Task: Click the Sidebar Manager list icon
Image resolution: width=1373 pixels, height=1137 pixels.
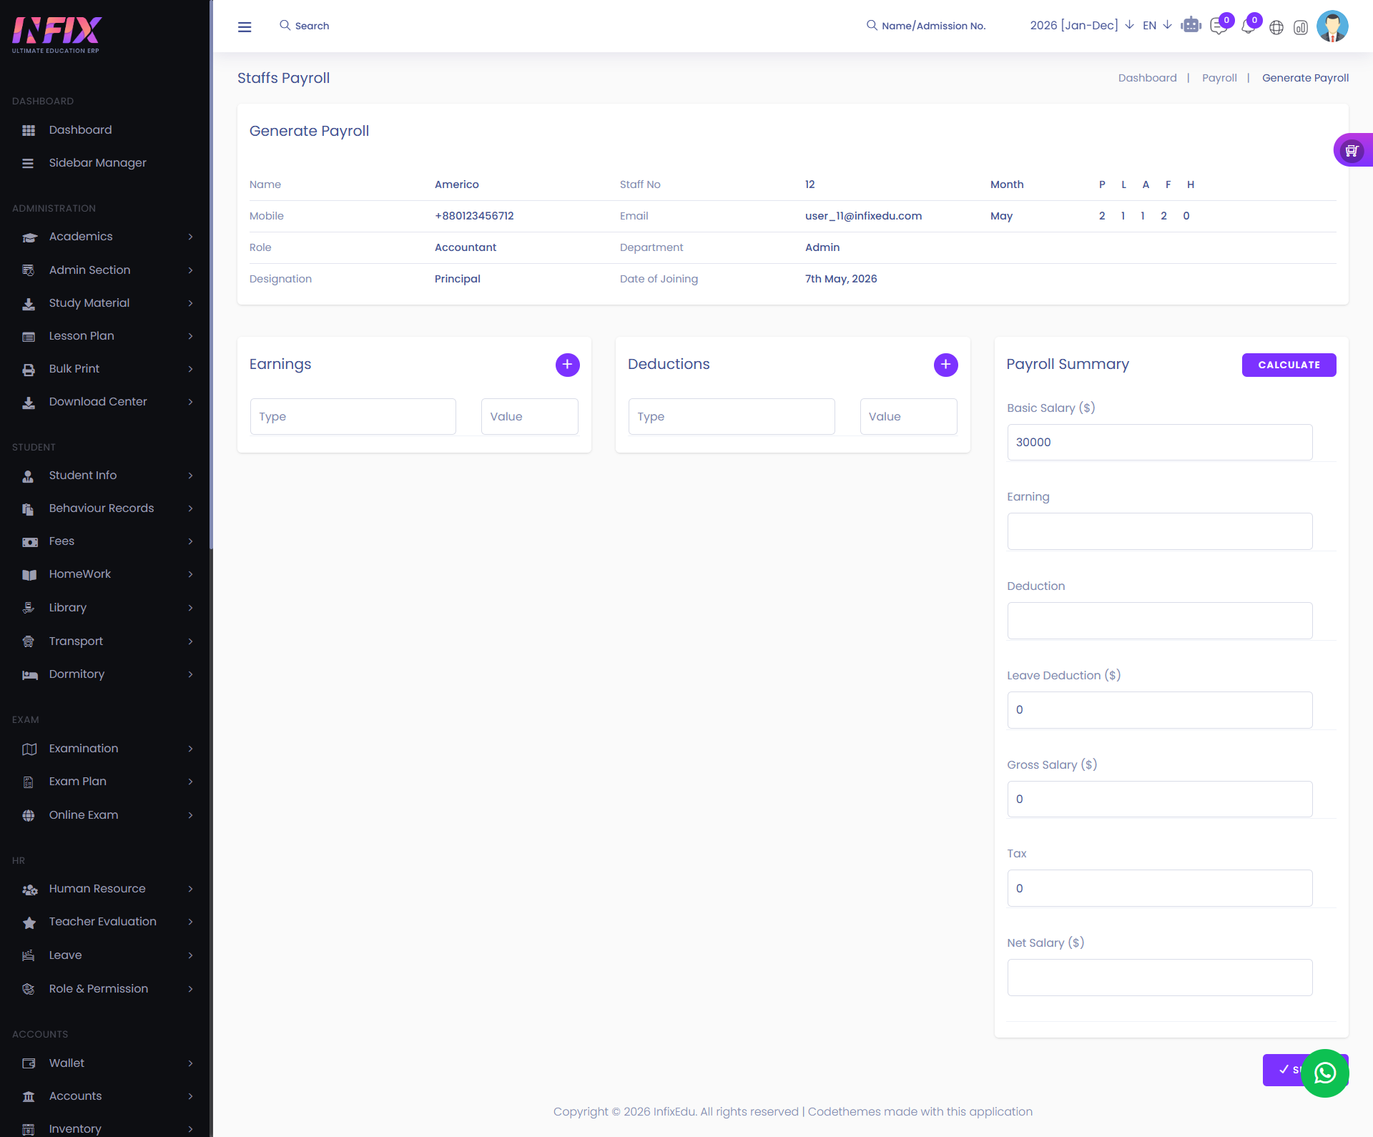Action: pos(29,163)
